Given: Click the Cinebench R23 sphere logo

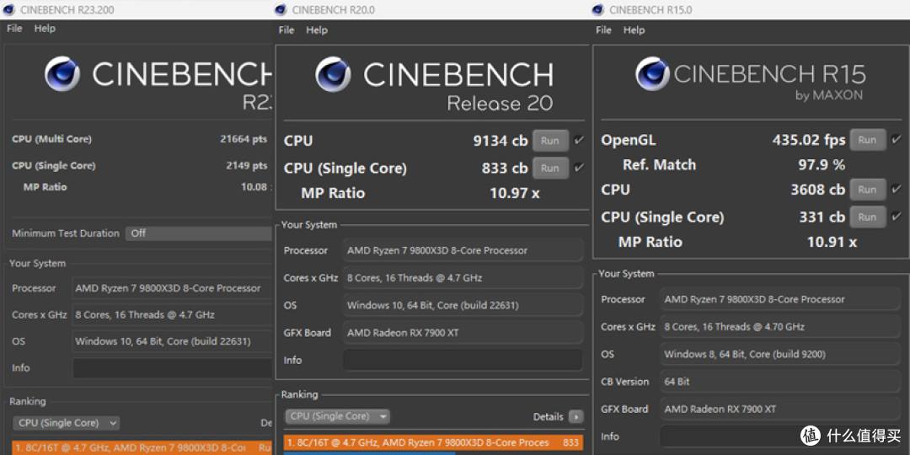Looking at the screenshot, I should [62, 73].
